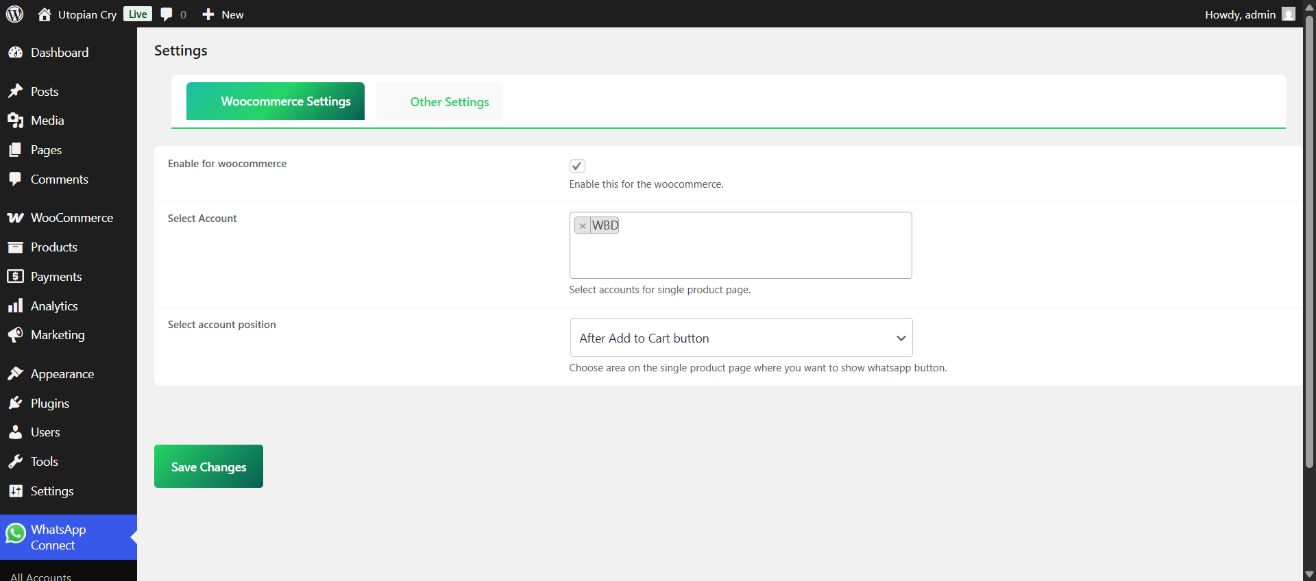This screenshot has height=581, width=1316.
Task: Click the Save Changes button
Action: point(208,467)
